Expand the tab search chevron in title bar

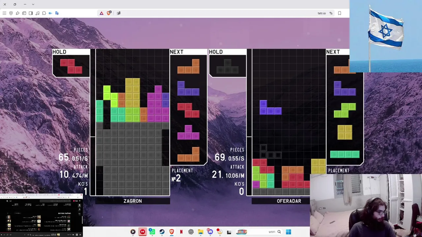33,4
